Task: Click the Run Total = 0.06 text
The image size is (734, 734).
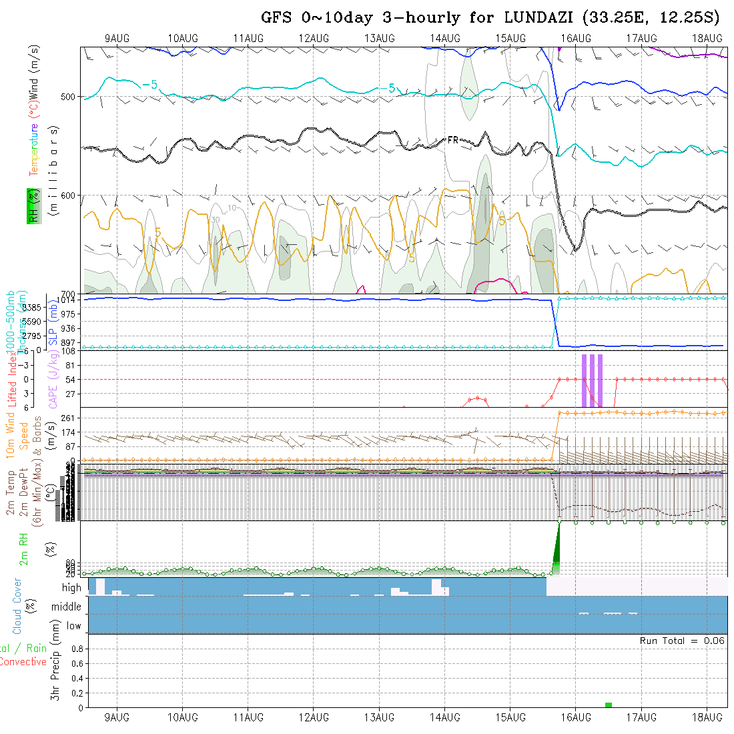Action: coord(683,641)
